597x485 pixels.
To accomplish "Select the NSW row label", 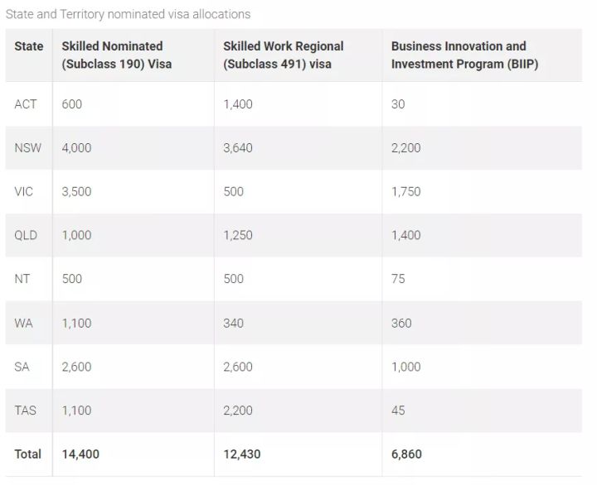I will pyautogui.click(x=28, y=148).
